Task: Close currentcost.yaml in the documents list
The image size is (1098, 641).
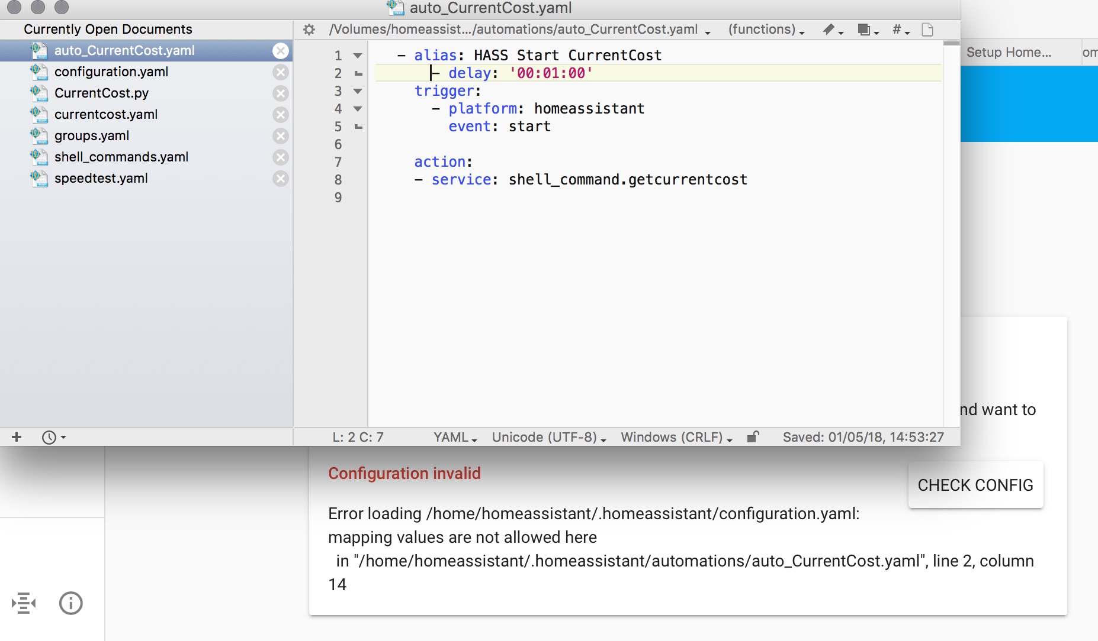Action: (281, 115)
